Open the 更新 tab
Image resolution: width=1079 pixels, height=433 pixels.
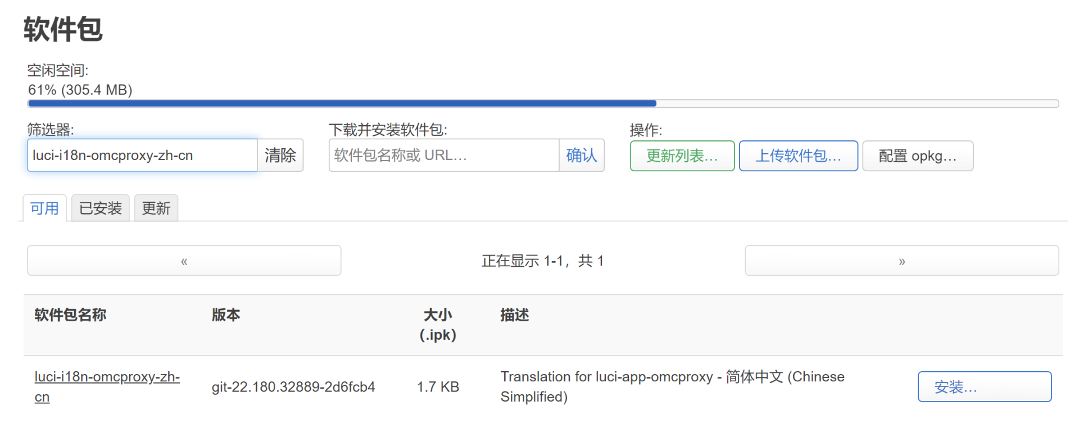click(156, 208)
